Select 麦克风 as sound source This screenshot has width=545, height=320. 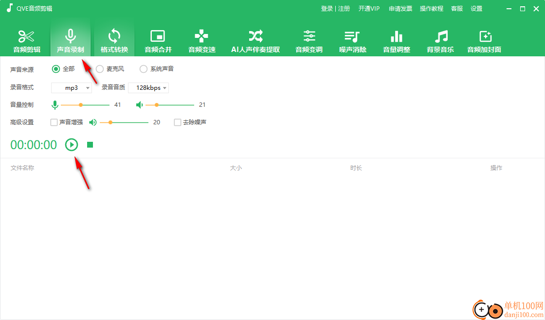110,69
